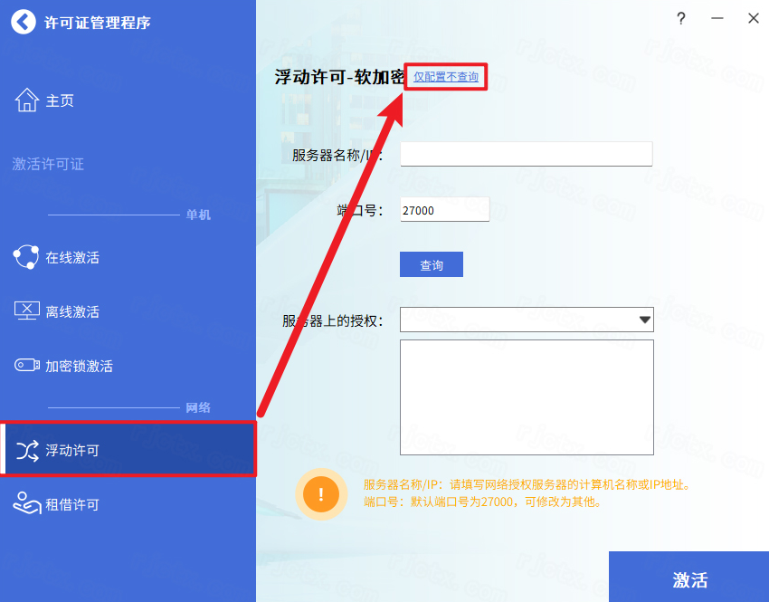Click the 离线激活 offline monitor icon

(x=27, y=311)
